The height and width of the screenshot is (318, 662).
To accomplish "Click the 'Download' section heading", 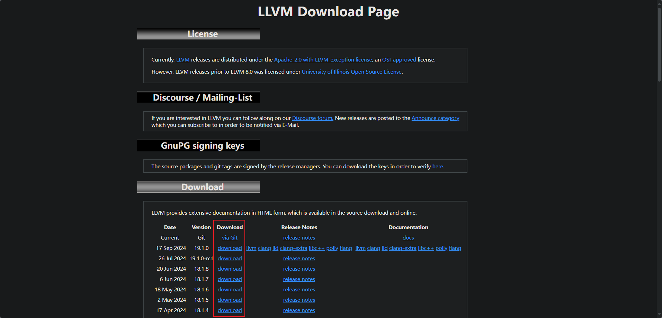I will coord(203,187).
